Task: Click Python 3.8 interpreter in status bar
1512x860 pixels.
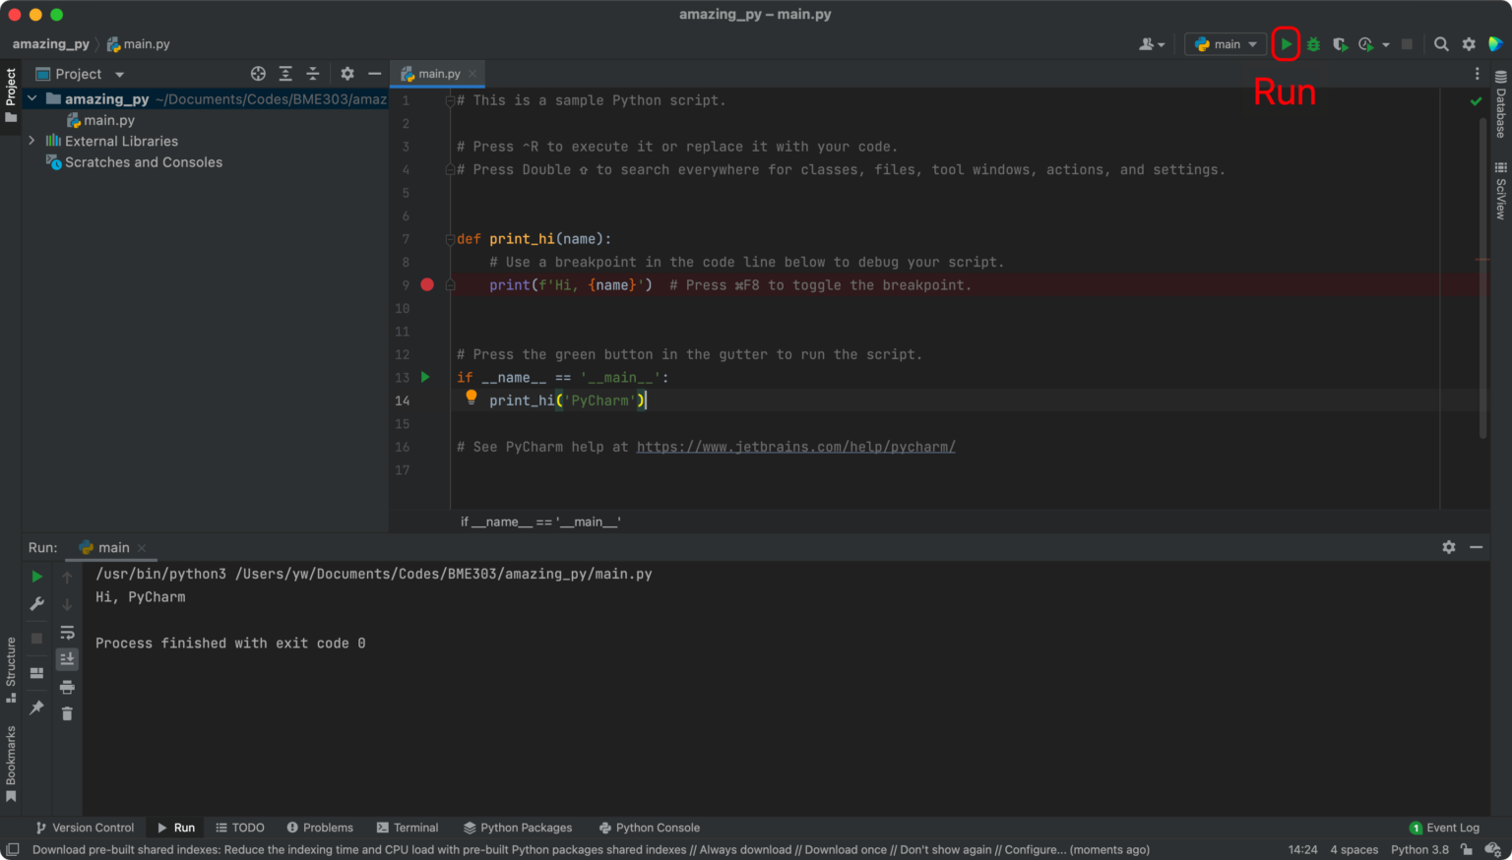Action: [1418, 849]
